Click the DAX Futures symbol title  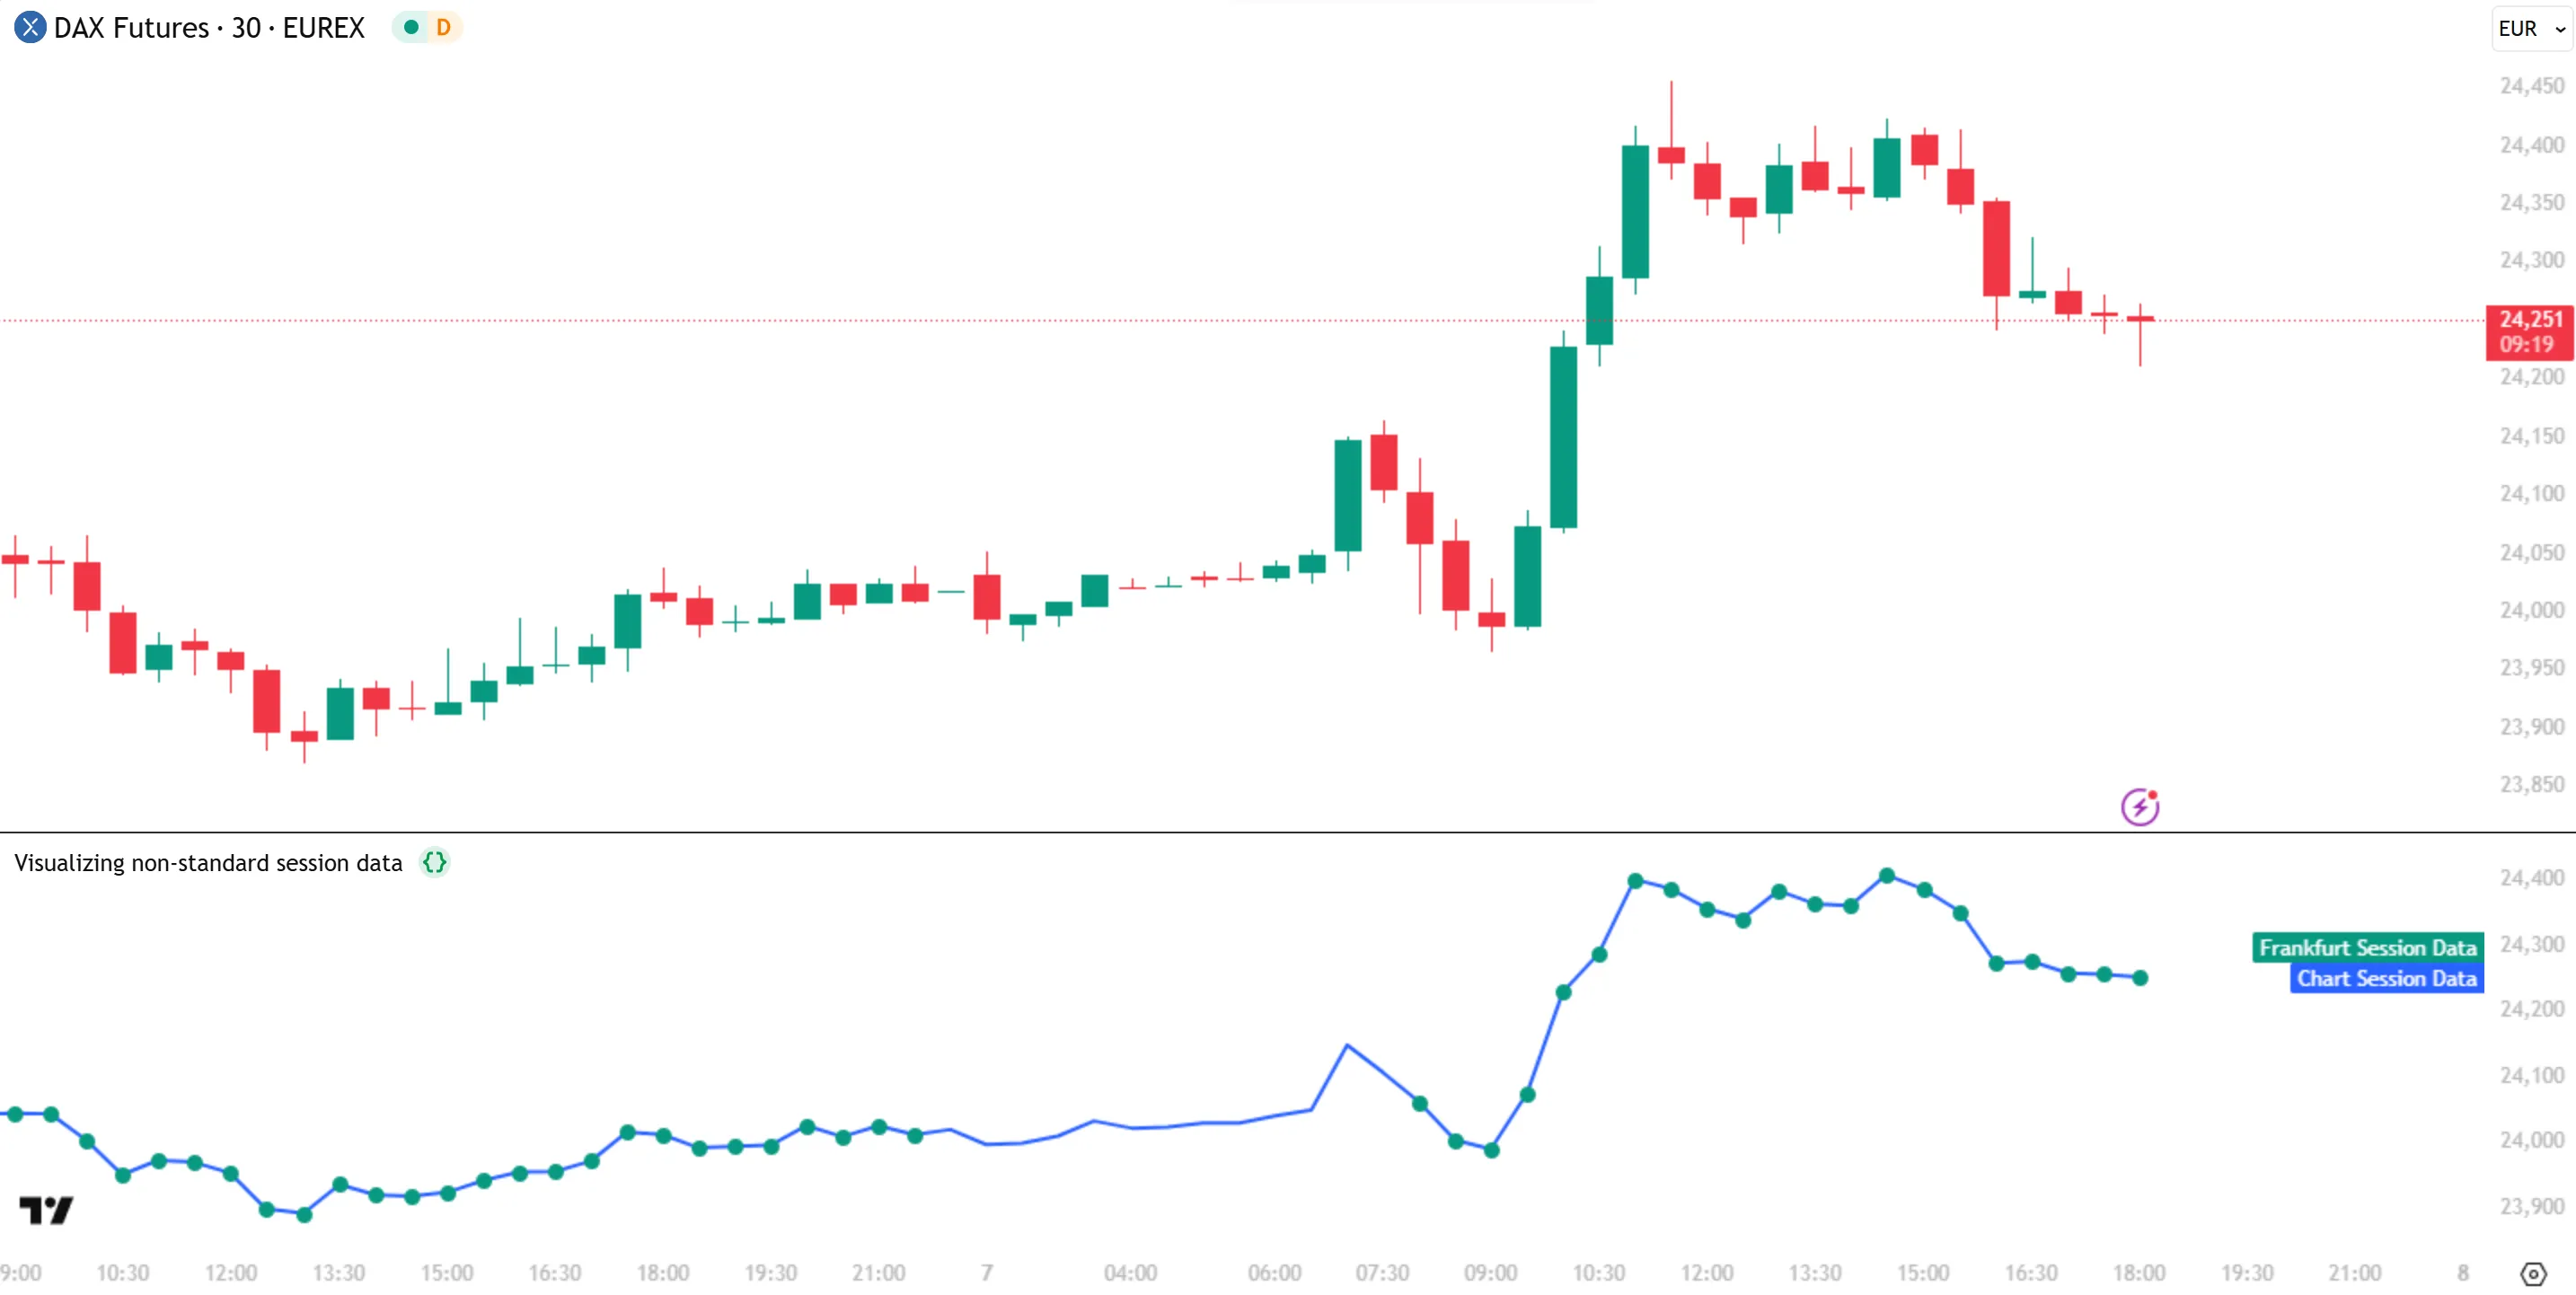click(x=209, y=28)
